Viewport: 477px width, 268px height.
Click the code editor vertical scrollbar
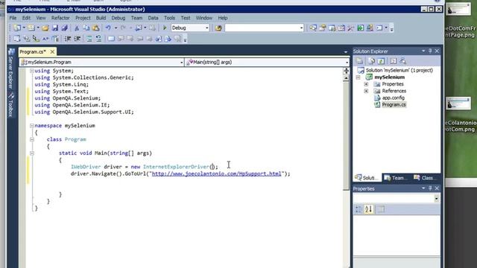pos(346,137)
